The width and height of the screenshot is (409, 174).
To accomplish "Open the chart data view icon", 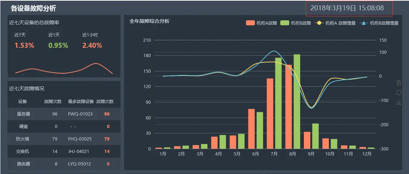I will (399, 83).
